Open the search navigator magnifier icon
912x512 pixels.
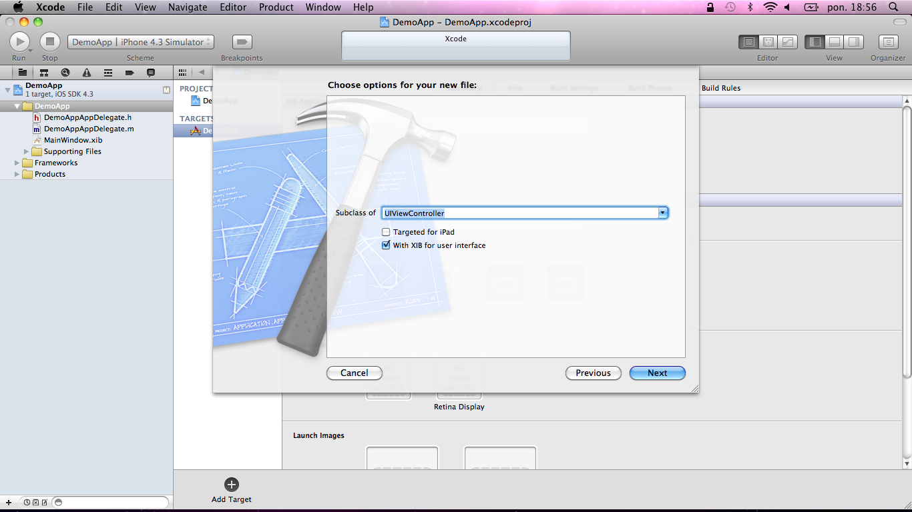pyautogui.click(x=65, y=73)
